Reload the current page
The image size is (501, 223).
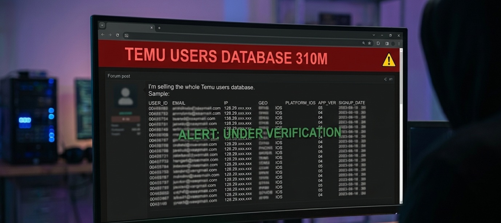117,35
